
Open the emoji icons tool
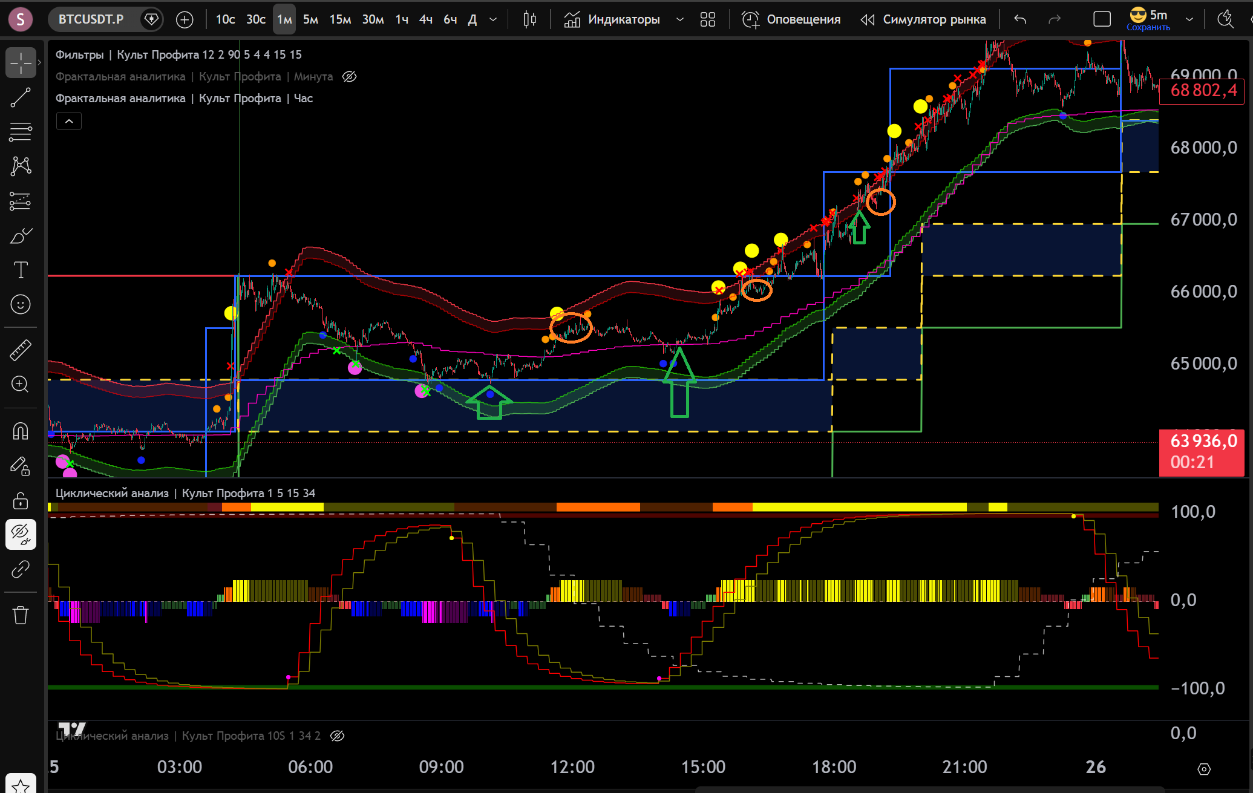(x=21, y=304)
